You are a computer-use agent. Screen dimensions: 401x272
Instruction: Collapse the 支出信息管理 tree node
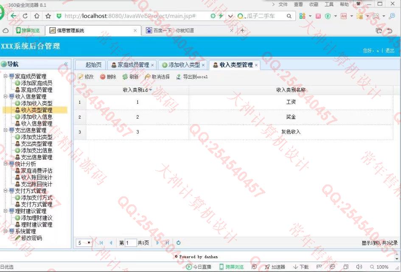(x=6, y=130)
